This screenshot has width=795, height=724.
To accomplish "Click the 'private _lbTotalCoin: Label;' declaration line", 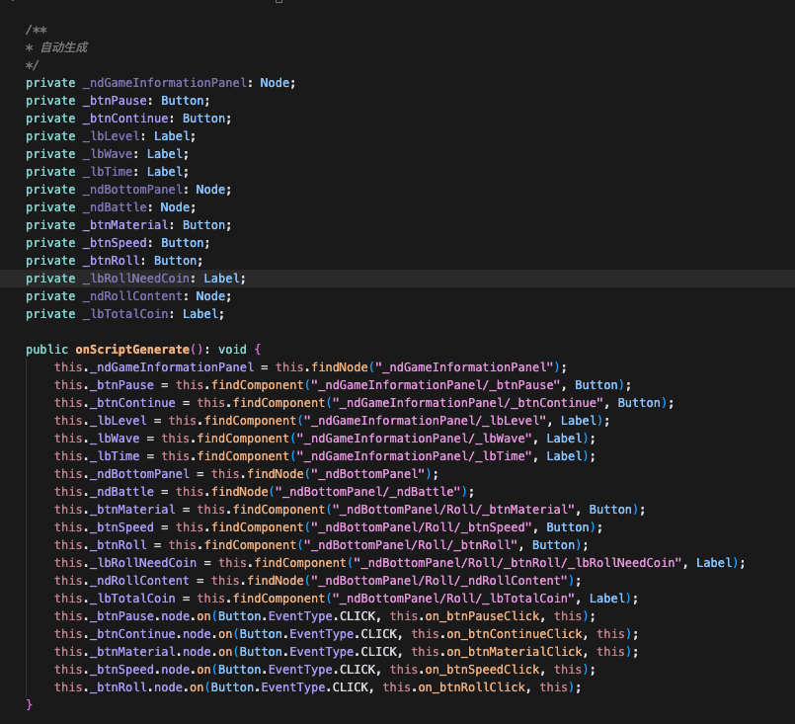I will pos(124,314).
